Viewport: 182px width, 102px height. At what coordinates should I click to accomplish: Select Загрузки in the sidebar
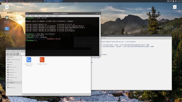pyautogui.click(x=14, y=82)
